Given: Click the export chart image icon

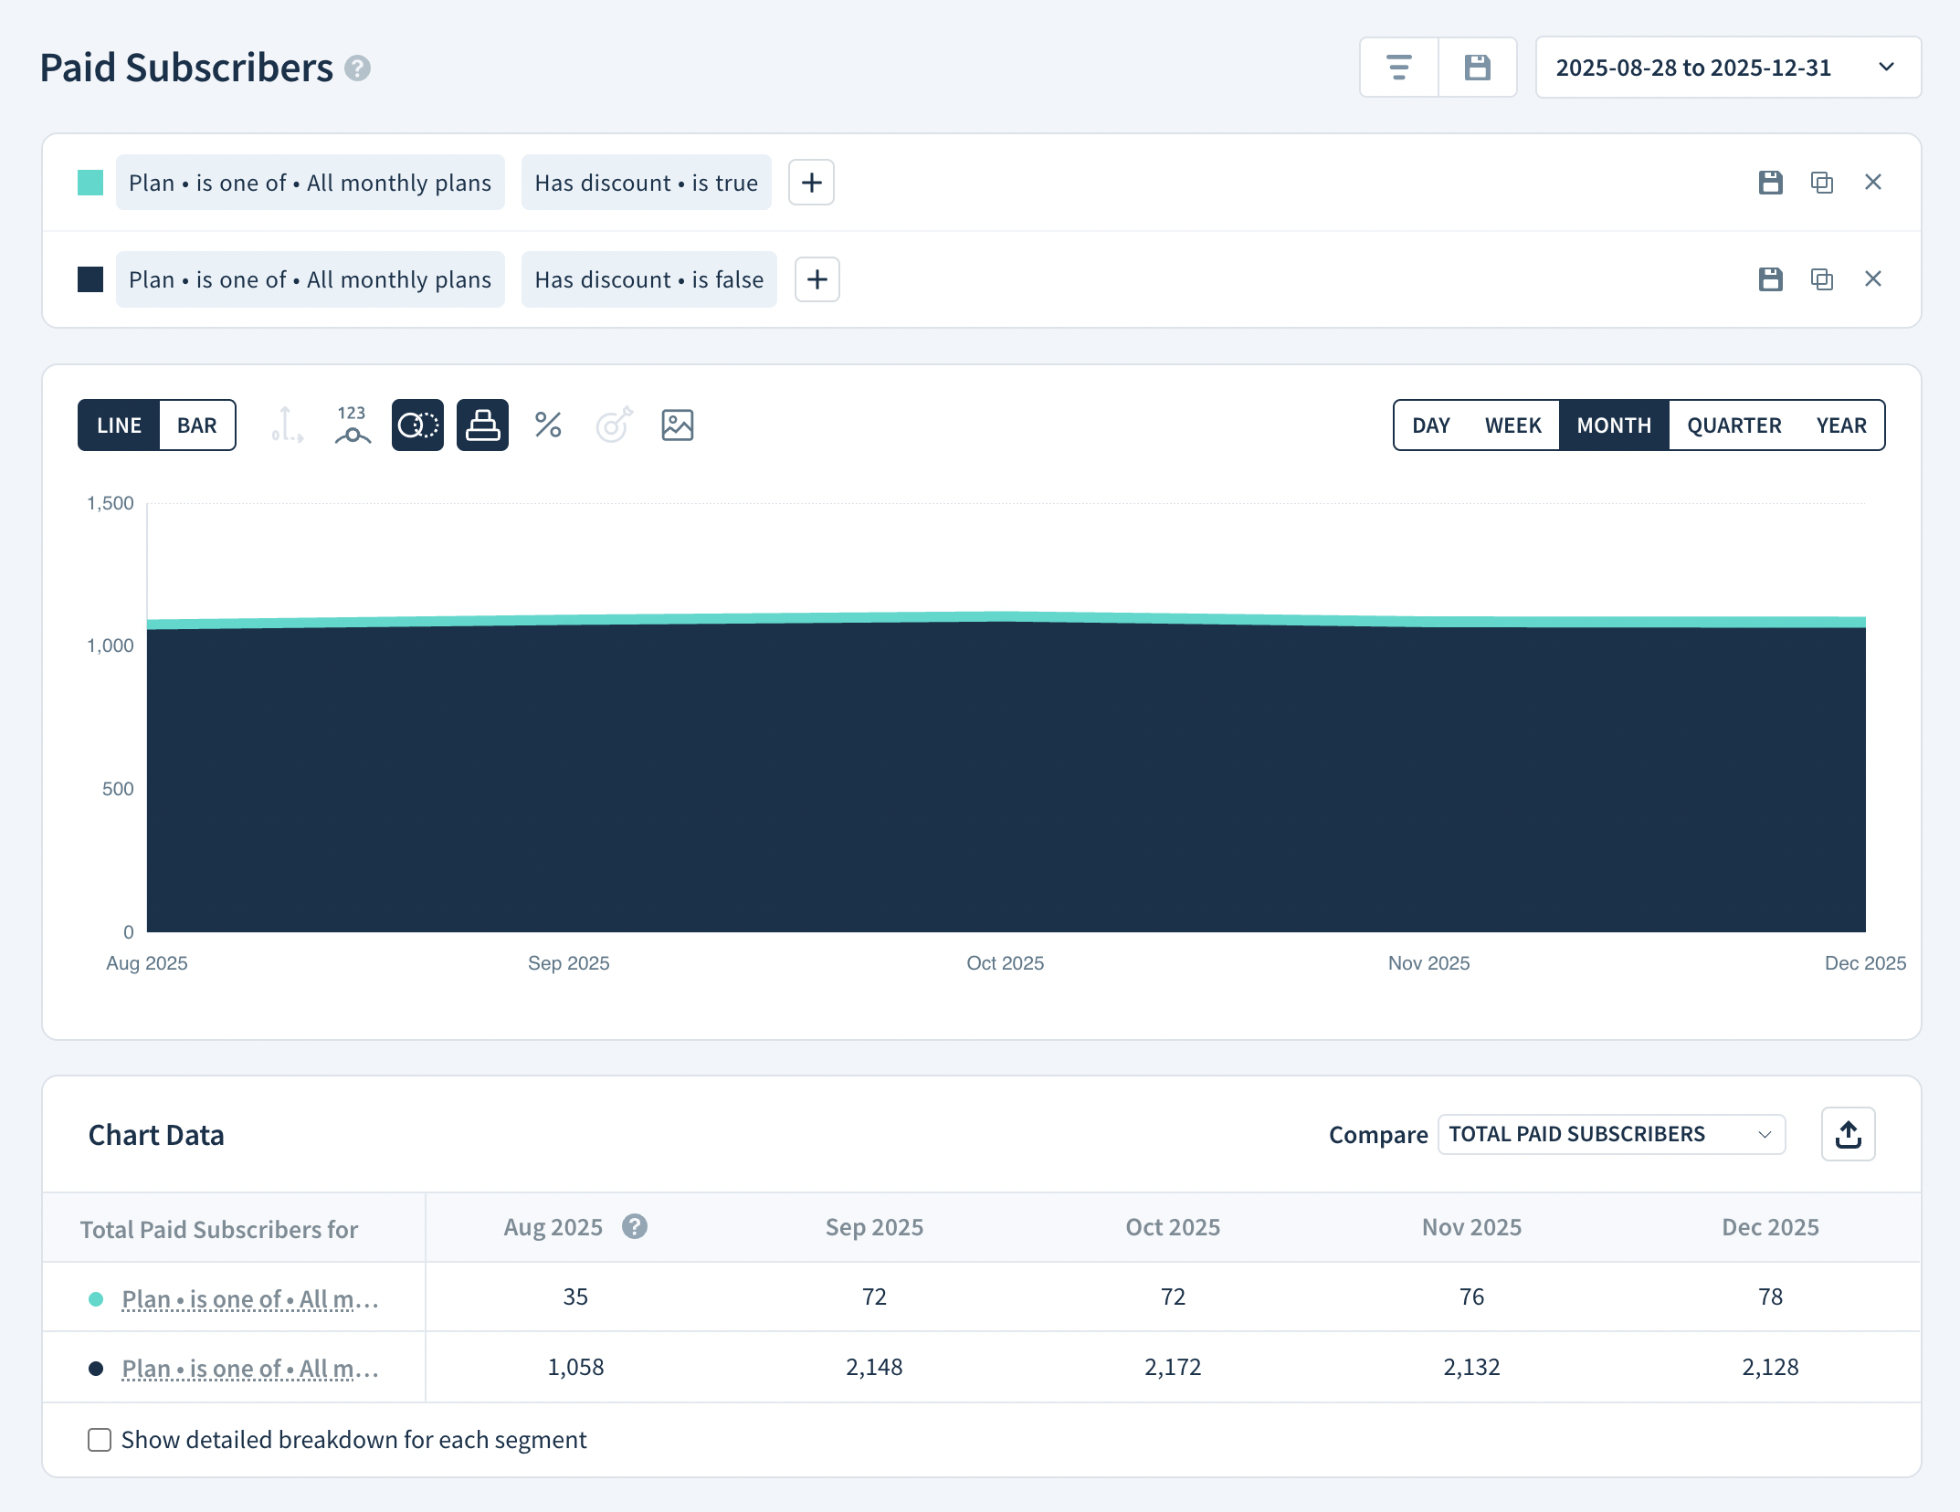Looking at the screenshot, I should point(678,425).
